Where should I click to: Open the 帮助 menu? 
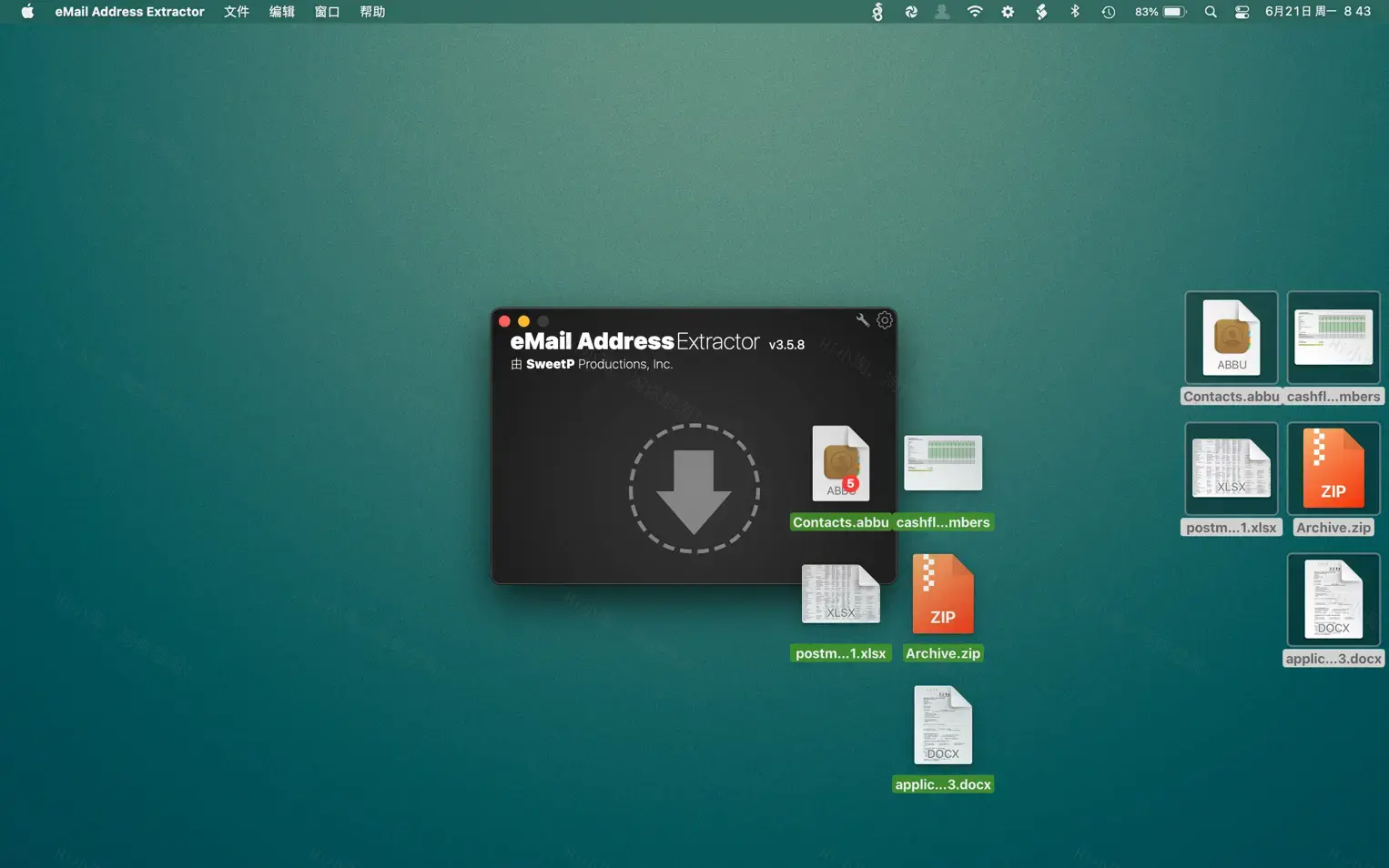372,12
